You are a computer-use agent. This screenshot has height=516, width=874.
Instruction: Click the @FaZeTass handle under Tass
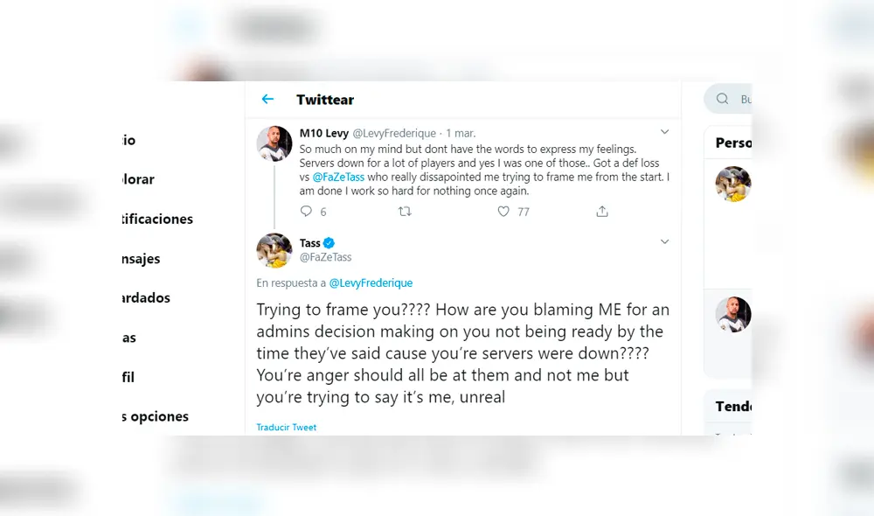(x=325, y=257)
